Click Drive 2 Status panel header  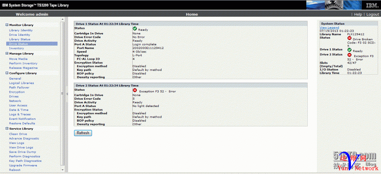click(191, 85)
